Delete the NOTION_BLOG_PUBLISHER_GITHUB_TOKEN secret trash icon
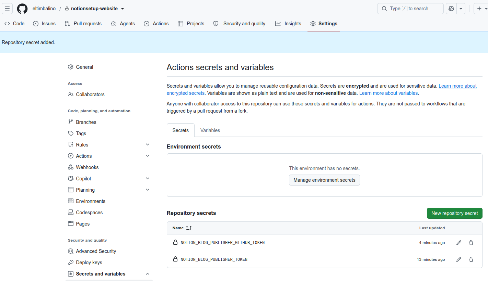Image resolution: width=488 pixels, height=281 pixels. coord(471,243)
